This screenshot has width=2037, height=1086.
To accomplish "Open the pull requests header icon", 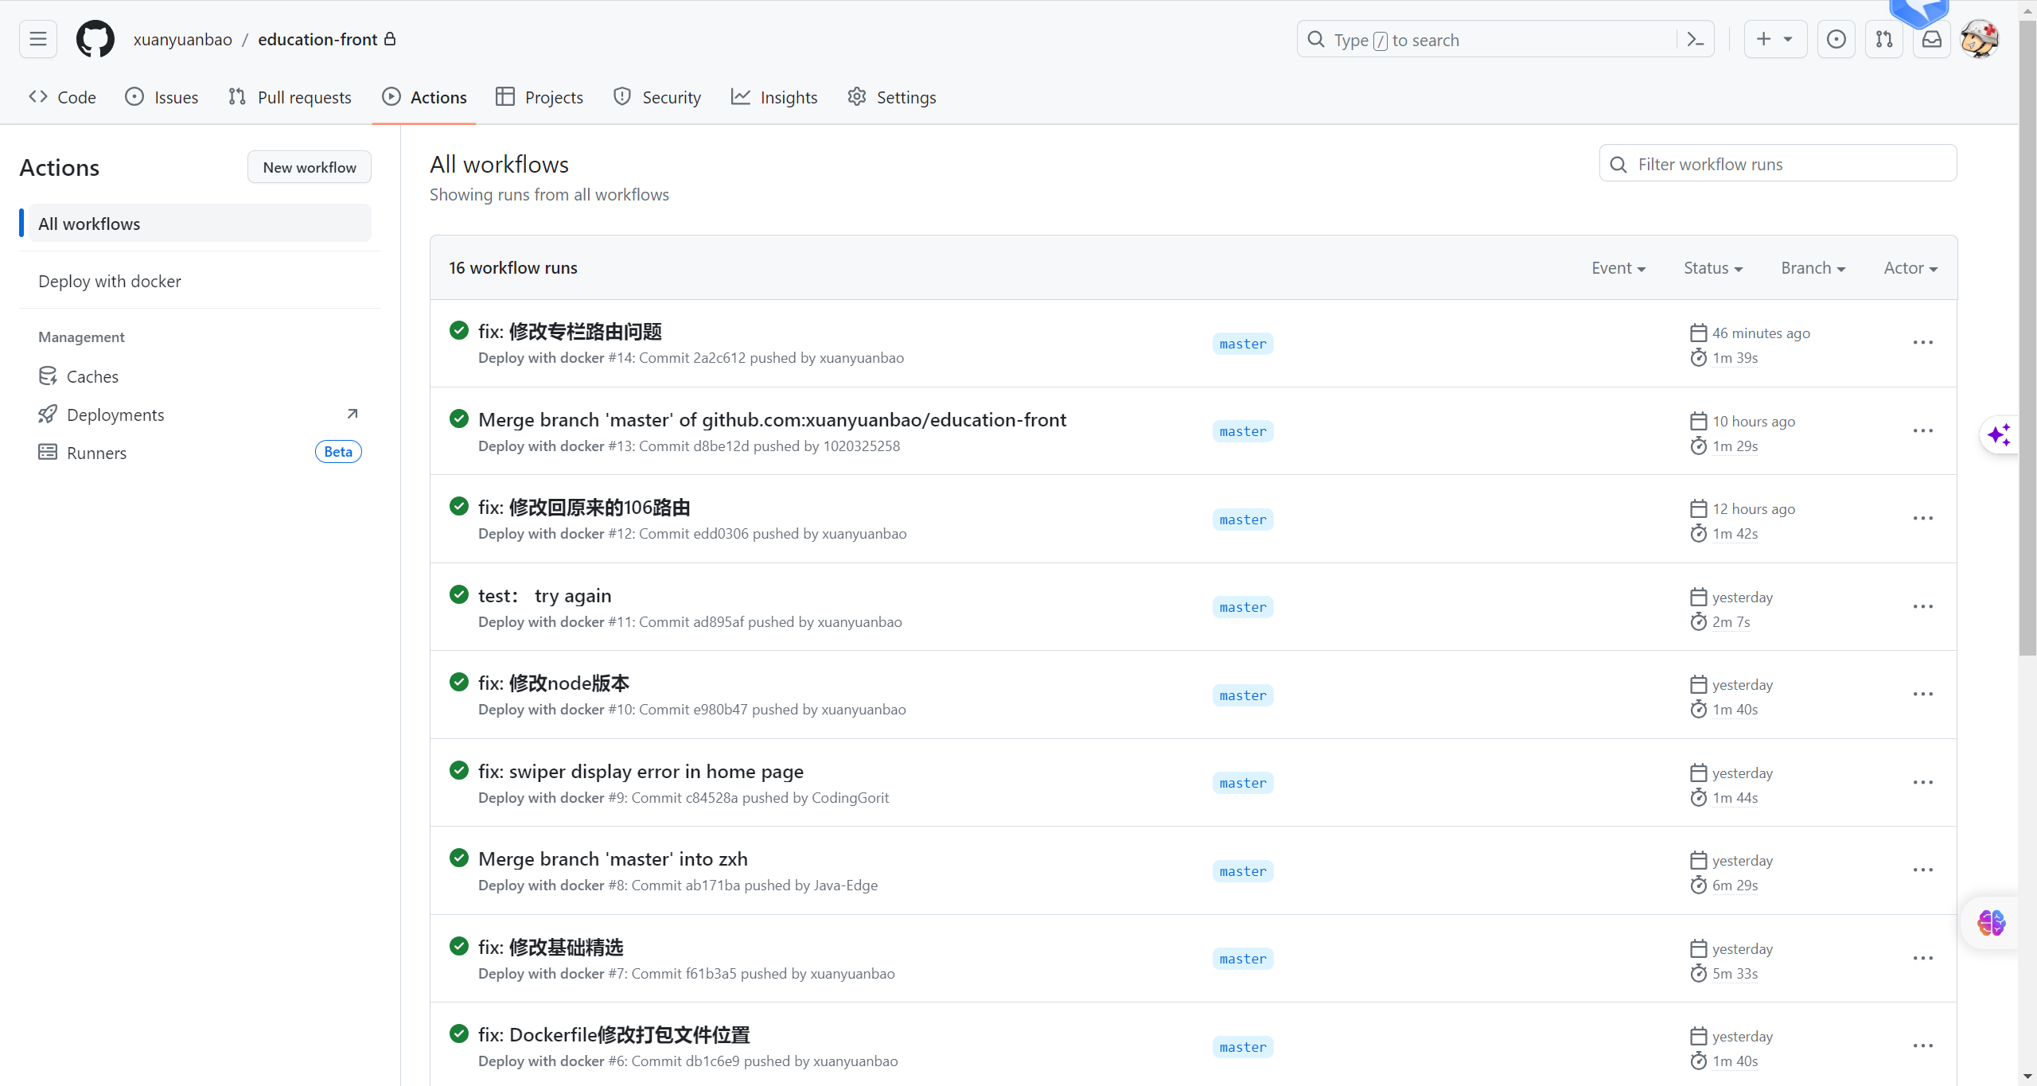I will click(x=1883, y=39).
